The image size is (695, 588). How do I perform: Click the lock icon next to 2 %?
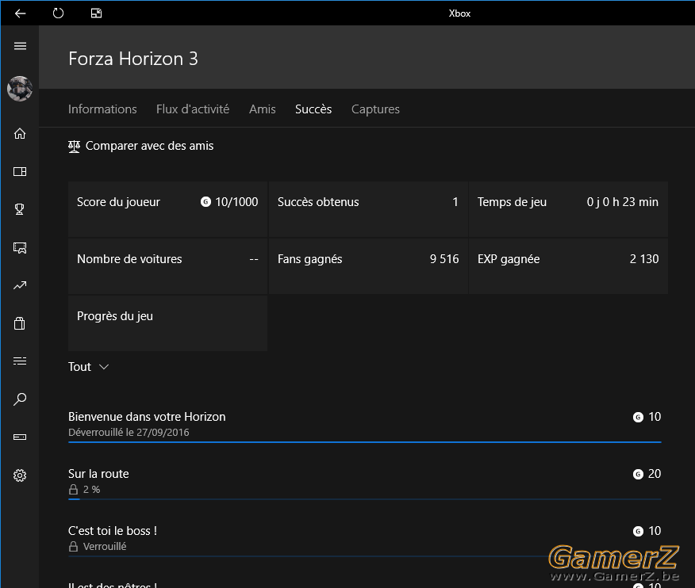pos(74,489)
